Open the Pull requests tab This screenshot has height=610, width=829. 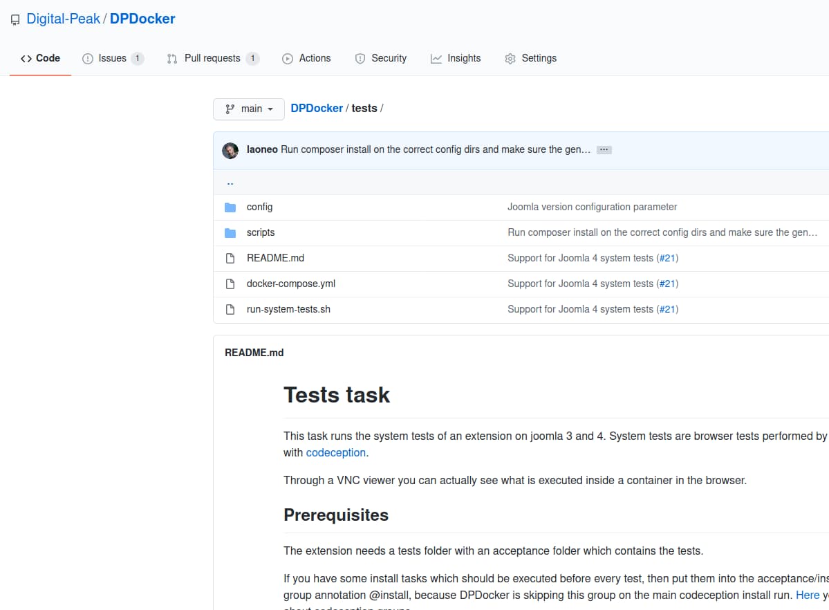(212, 59)
